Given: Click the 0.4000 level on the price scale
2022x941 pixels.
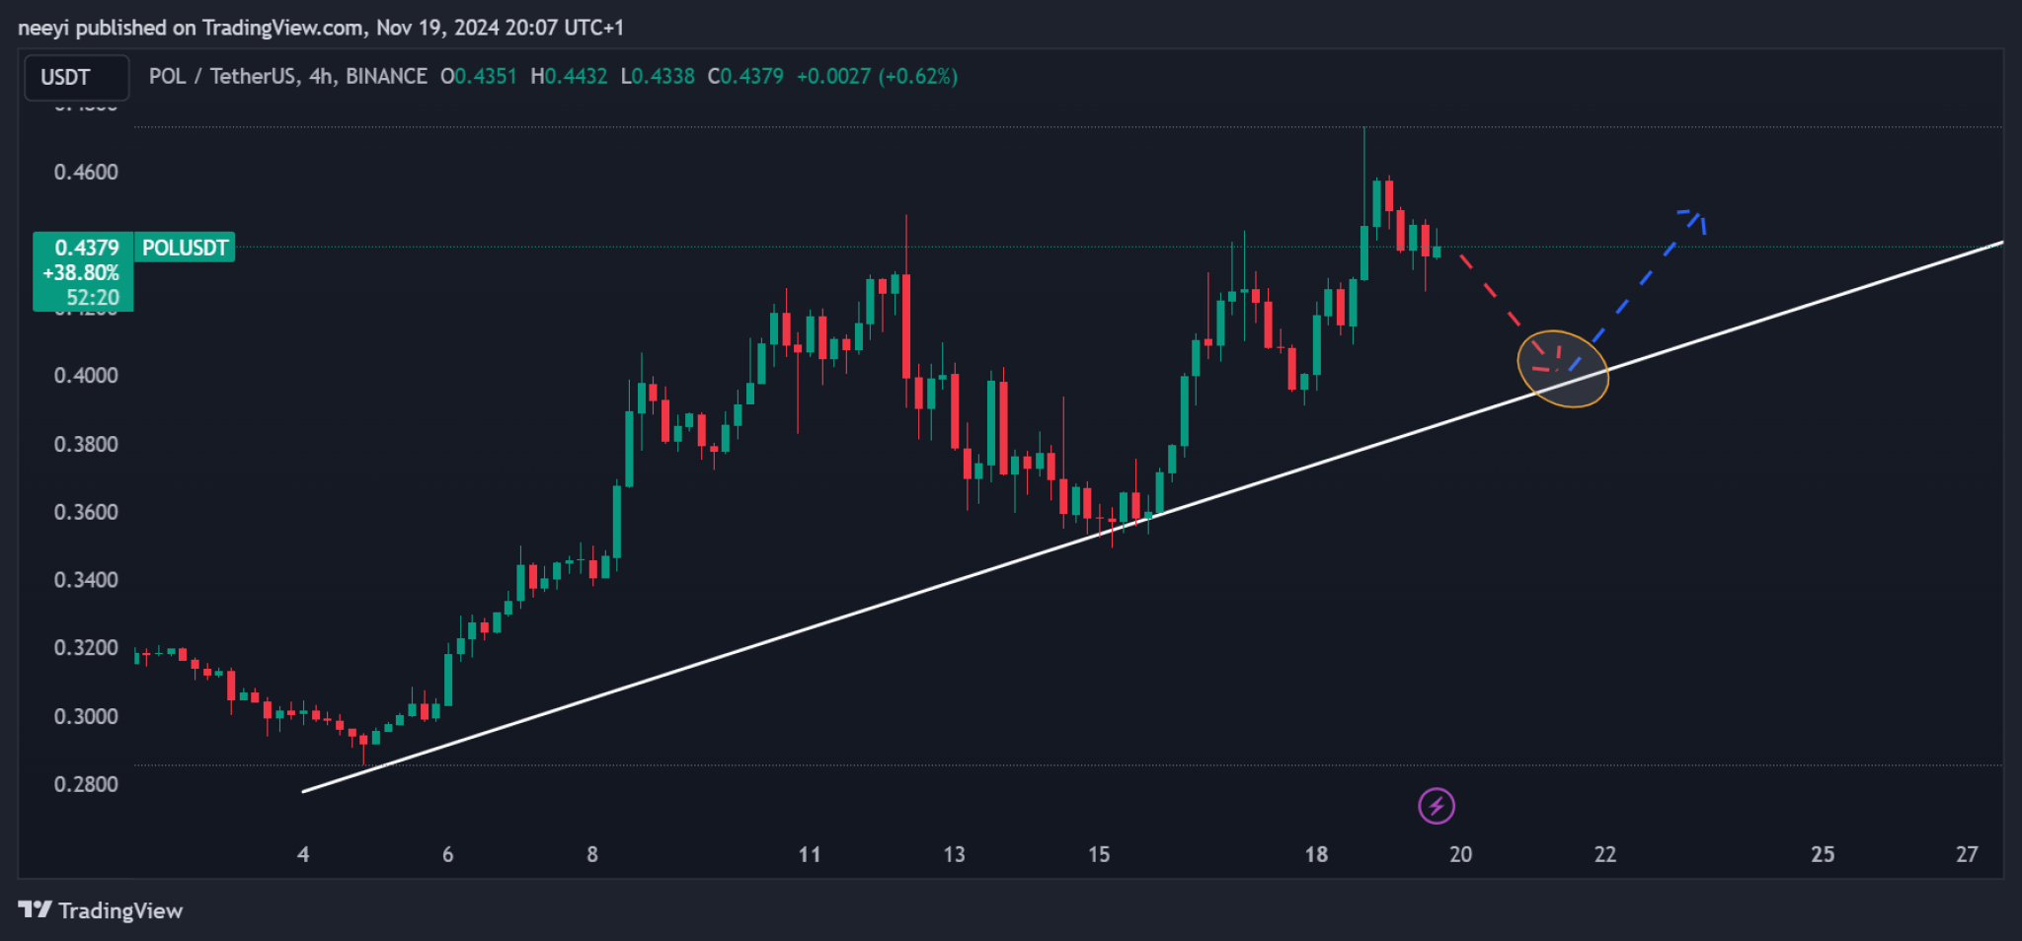Looking at the screenshot, I should coord(87,376).
